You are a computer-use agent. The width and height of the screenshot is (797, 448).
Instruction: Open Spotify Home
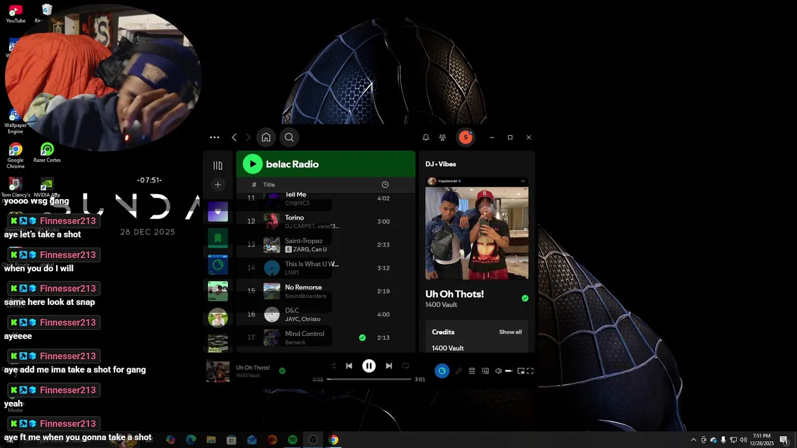(x=266, y=138)
